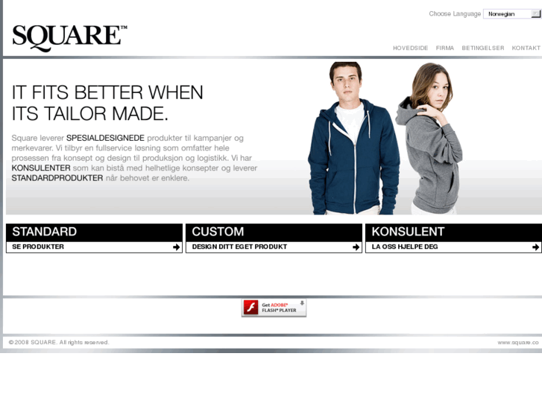Click Get Adobe Flash Player button
This screenshot has height=406, width=542.
(x=274, y=308)
